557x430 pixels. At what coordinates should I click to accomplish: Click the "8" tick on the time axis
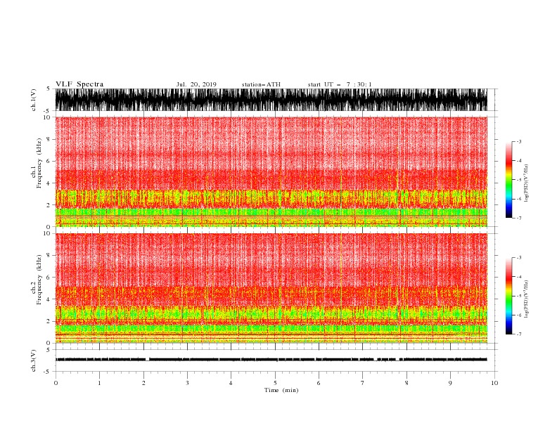pyautogui.click(x=406, y=383)
